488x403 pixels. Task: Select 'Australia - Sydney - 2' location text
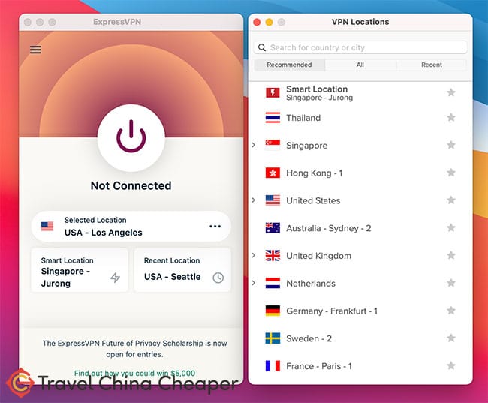[329, 228]
